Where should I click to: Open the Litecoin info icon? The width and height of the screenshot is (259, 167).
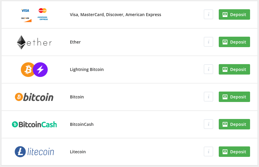(x=208, y=152)
